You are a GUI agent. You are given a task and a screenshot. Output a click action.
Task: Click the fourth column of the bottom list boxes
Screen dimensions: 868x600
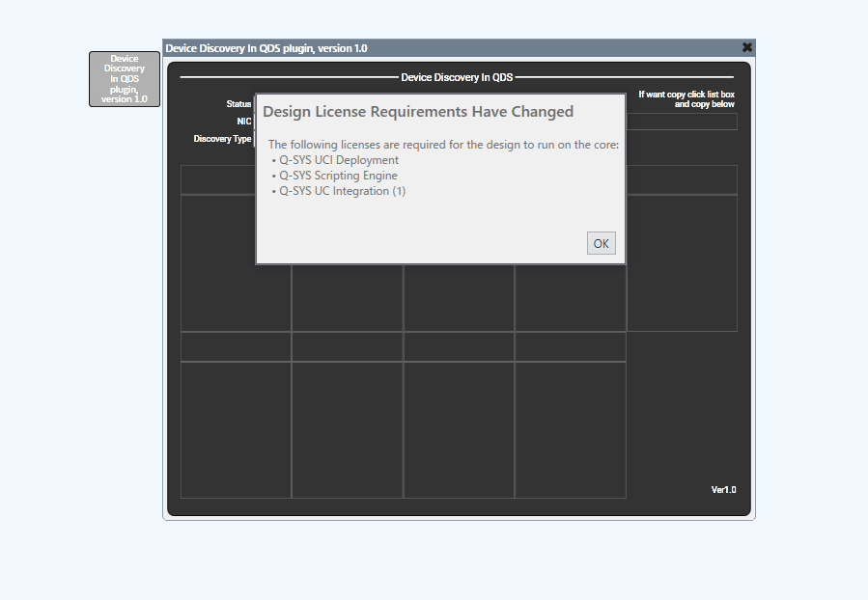coord(570,429)
